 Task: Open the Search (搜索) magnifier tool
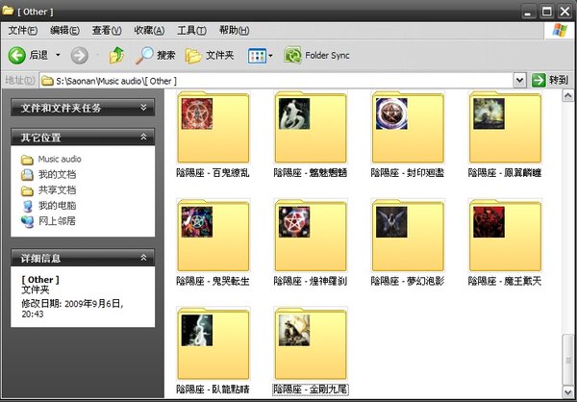(155, 56)
